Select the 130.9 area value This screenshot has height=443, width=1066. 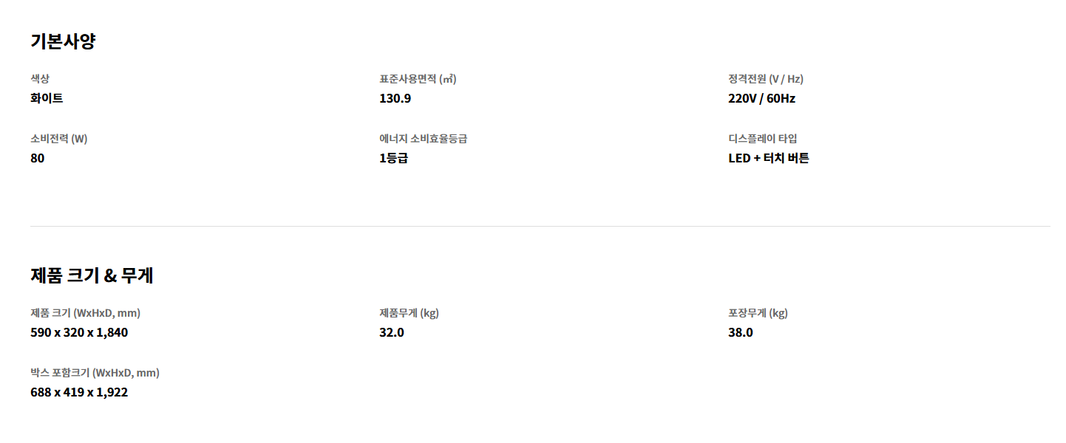coord(395,98)
